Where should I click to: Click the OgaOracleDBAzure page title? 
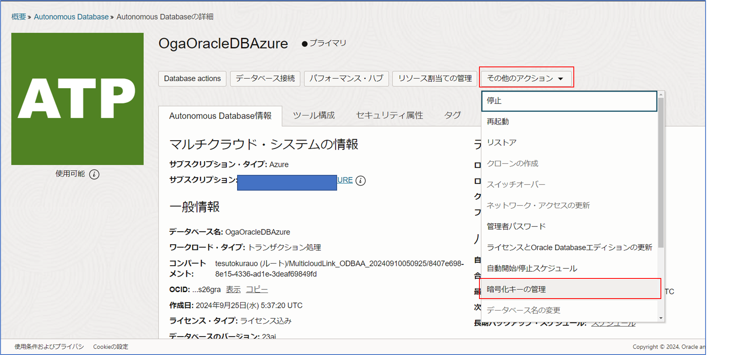pos(223,44)
